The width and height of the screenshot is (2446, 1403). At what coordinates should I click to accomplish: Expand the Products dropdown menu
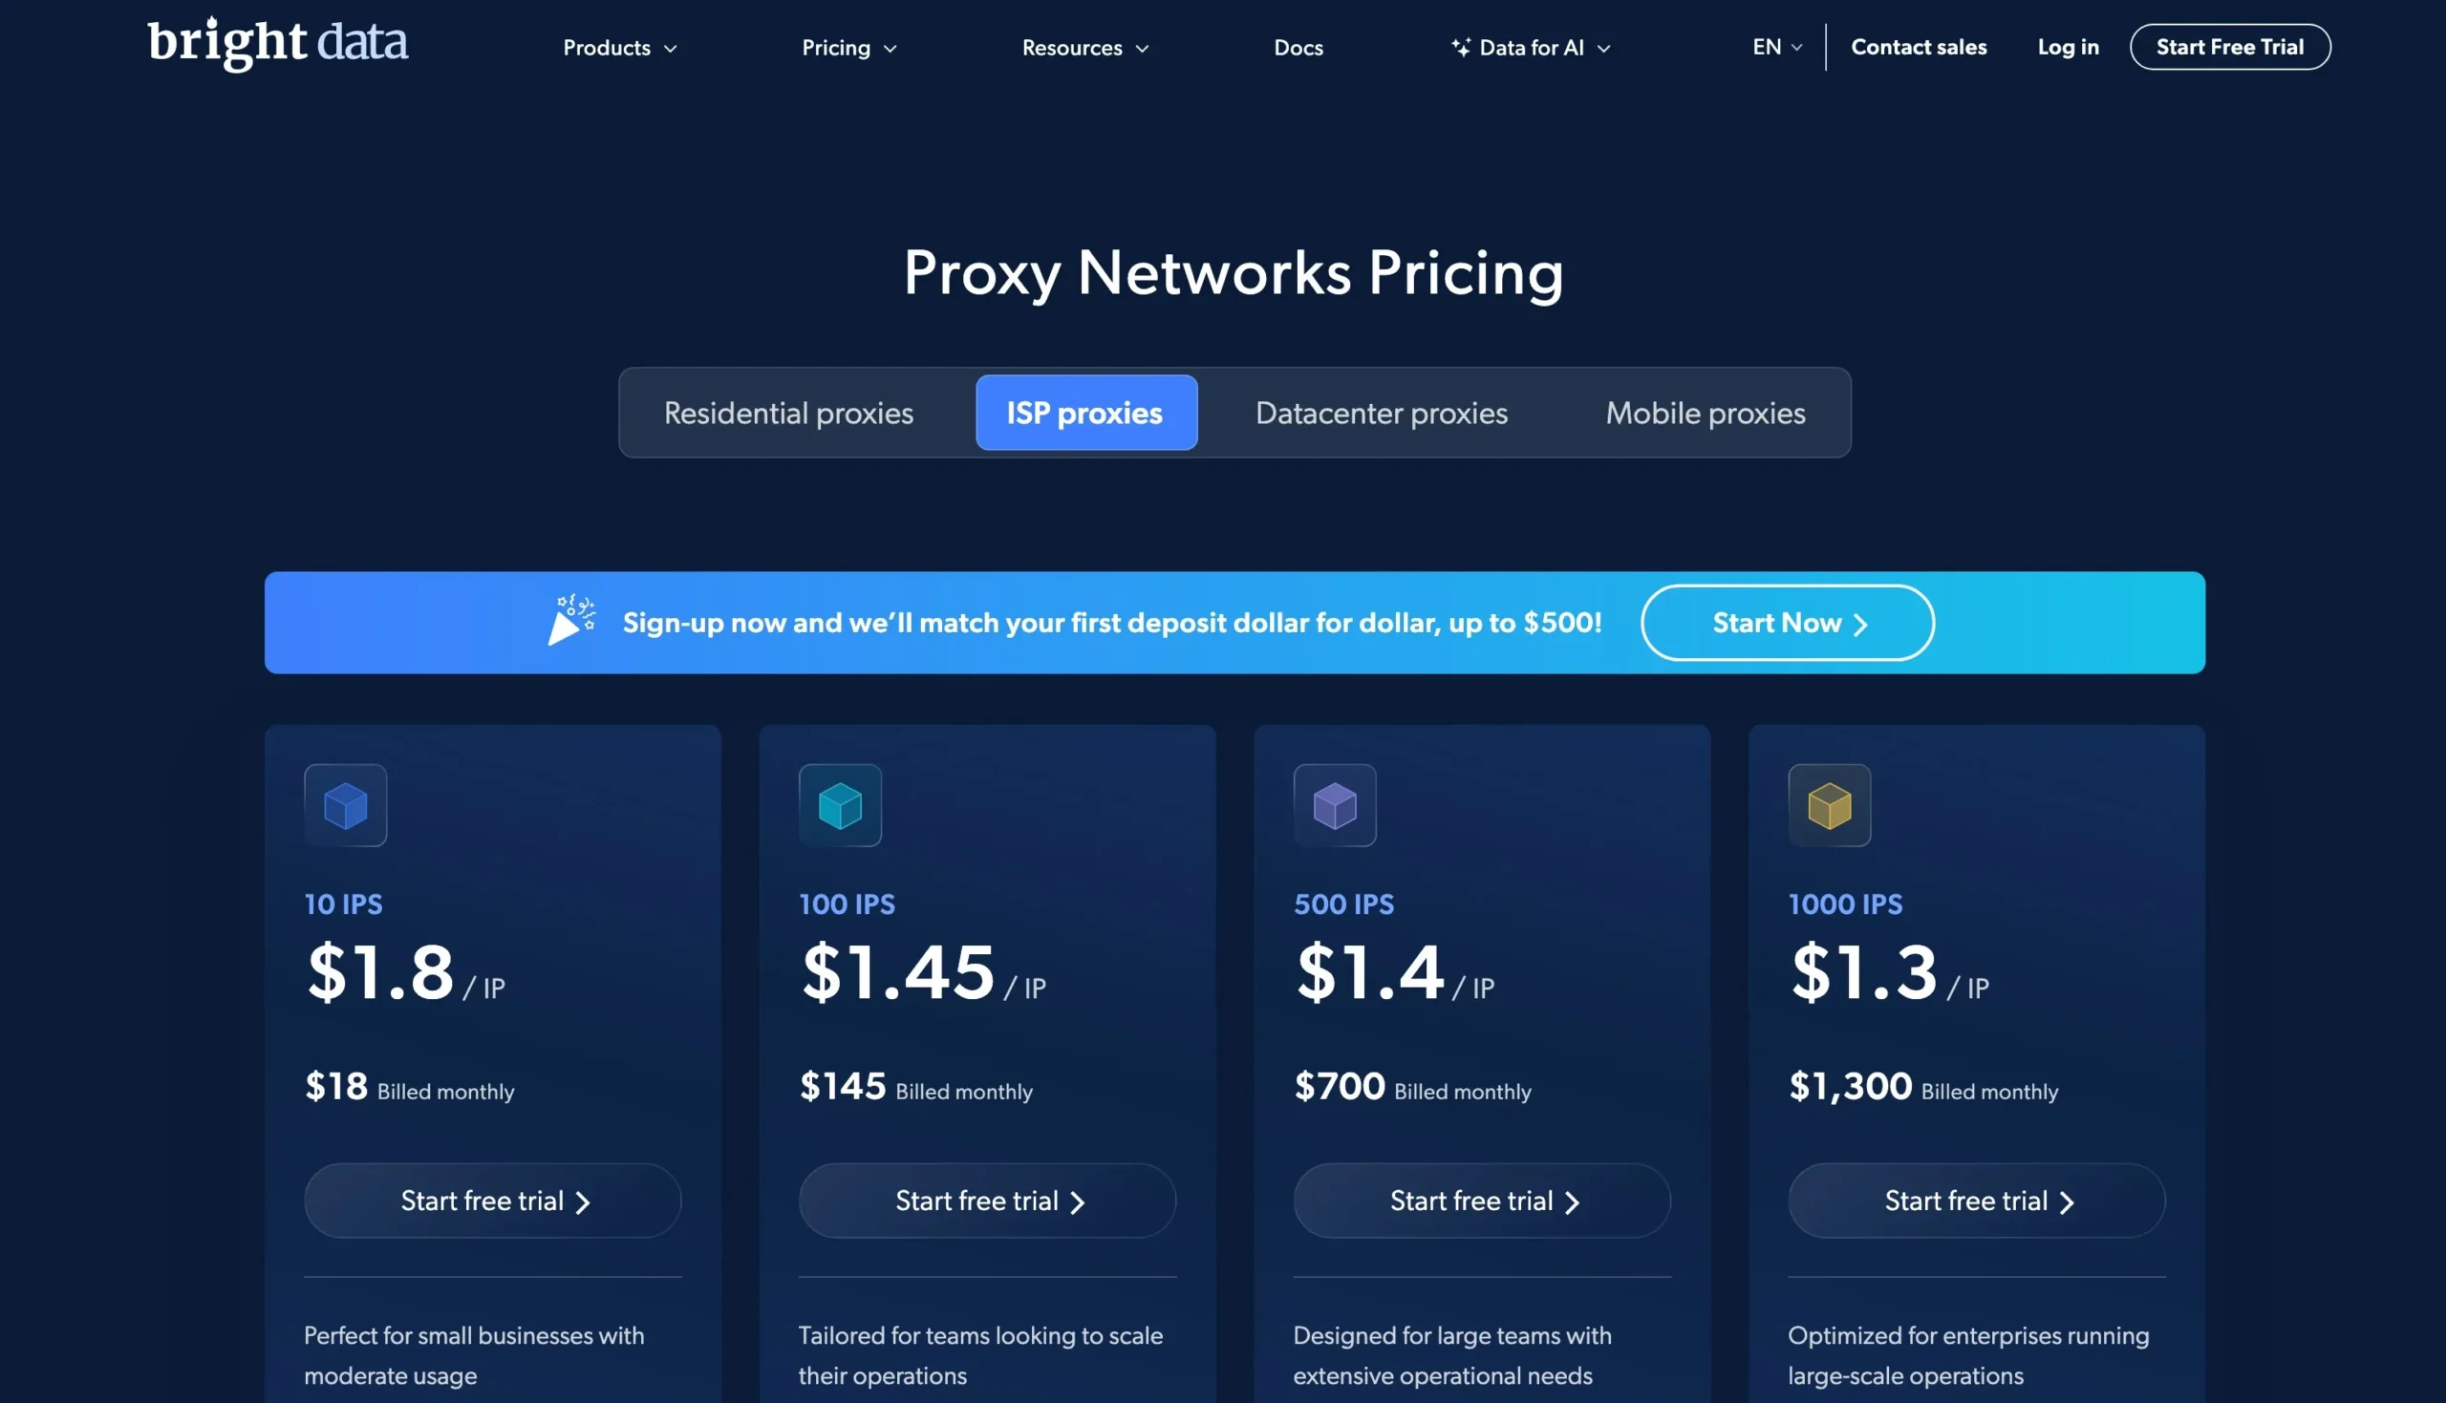[620, 46]
